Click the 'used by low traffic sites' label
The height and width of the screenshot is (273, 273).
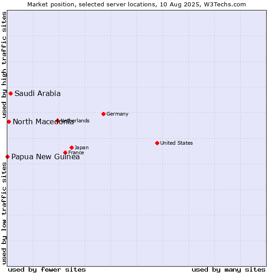click(4, 213)
